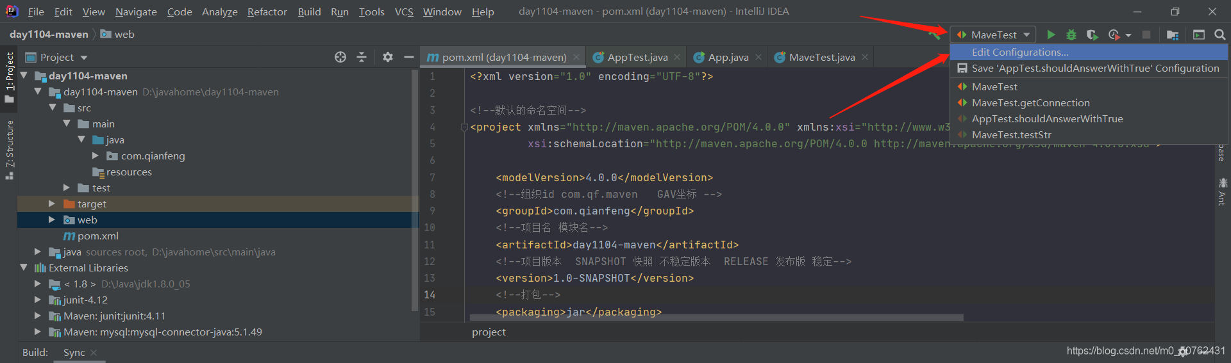Start debugging with the bug icon

[1071, 35]
